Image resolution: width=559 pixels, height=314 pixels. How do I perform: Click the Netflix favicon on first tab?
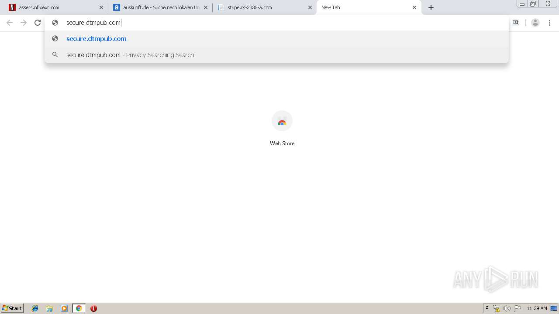pyautogui.click(x=12, y=7)
